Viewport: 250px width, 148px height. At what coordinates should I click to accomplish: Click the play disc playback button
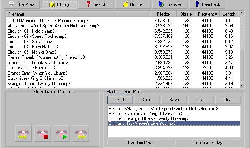(62, 133)
